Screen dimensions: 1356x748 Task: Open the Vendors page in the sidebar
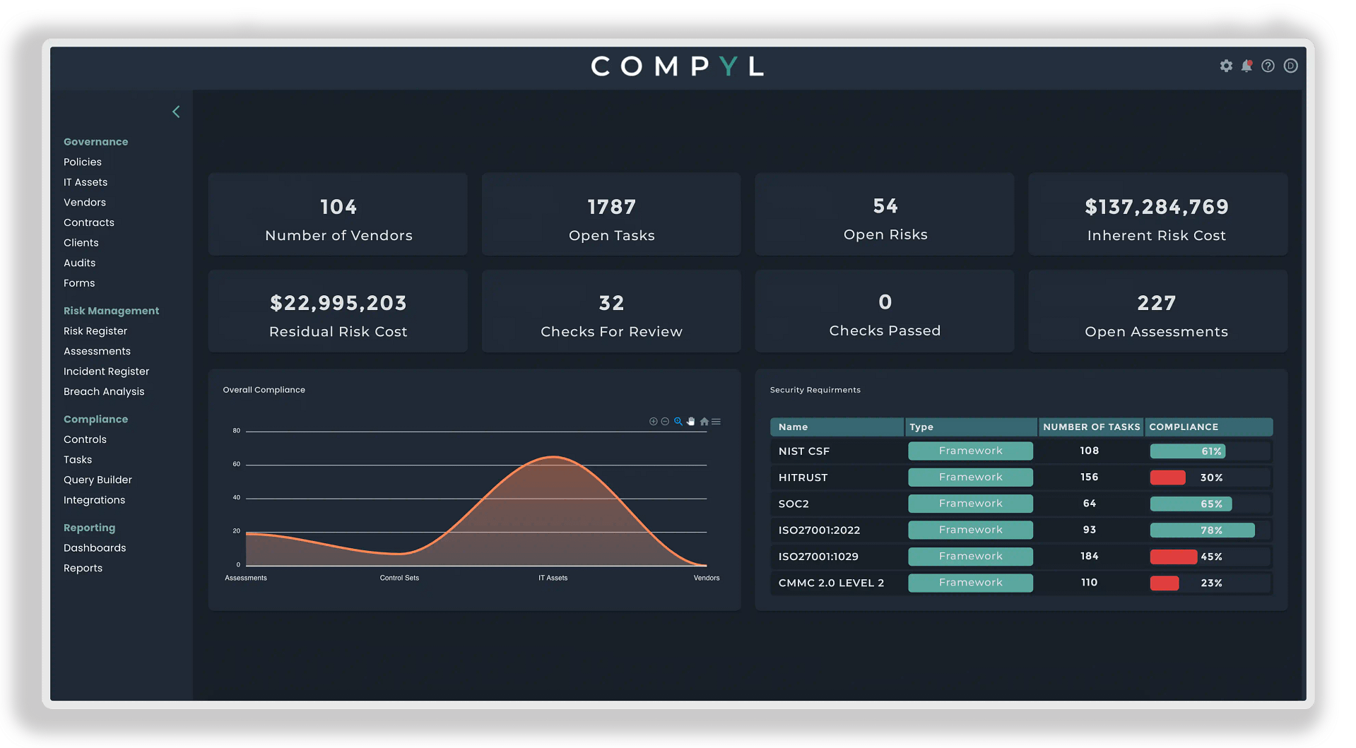[x=84, y=202]
